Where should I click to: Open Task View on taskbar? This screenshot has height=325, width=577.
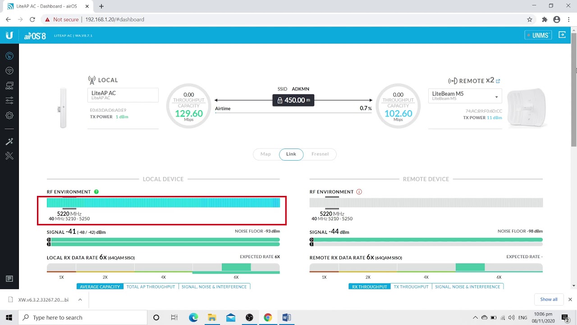coord(174,317)
